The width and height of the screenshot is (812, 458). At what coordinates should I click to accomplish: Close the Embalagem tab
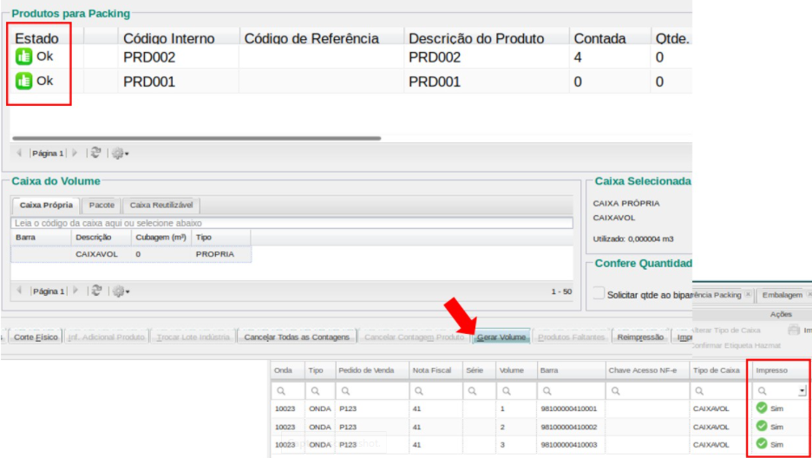pos(810,294)
